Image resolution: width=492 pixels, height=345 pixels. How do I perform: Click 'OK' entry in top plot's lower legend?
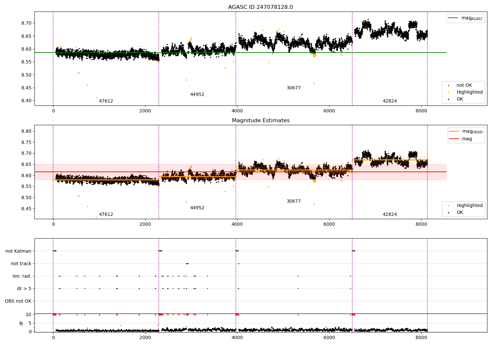coord(460,99)
